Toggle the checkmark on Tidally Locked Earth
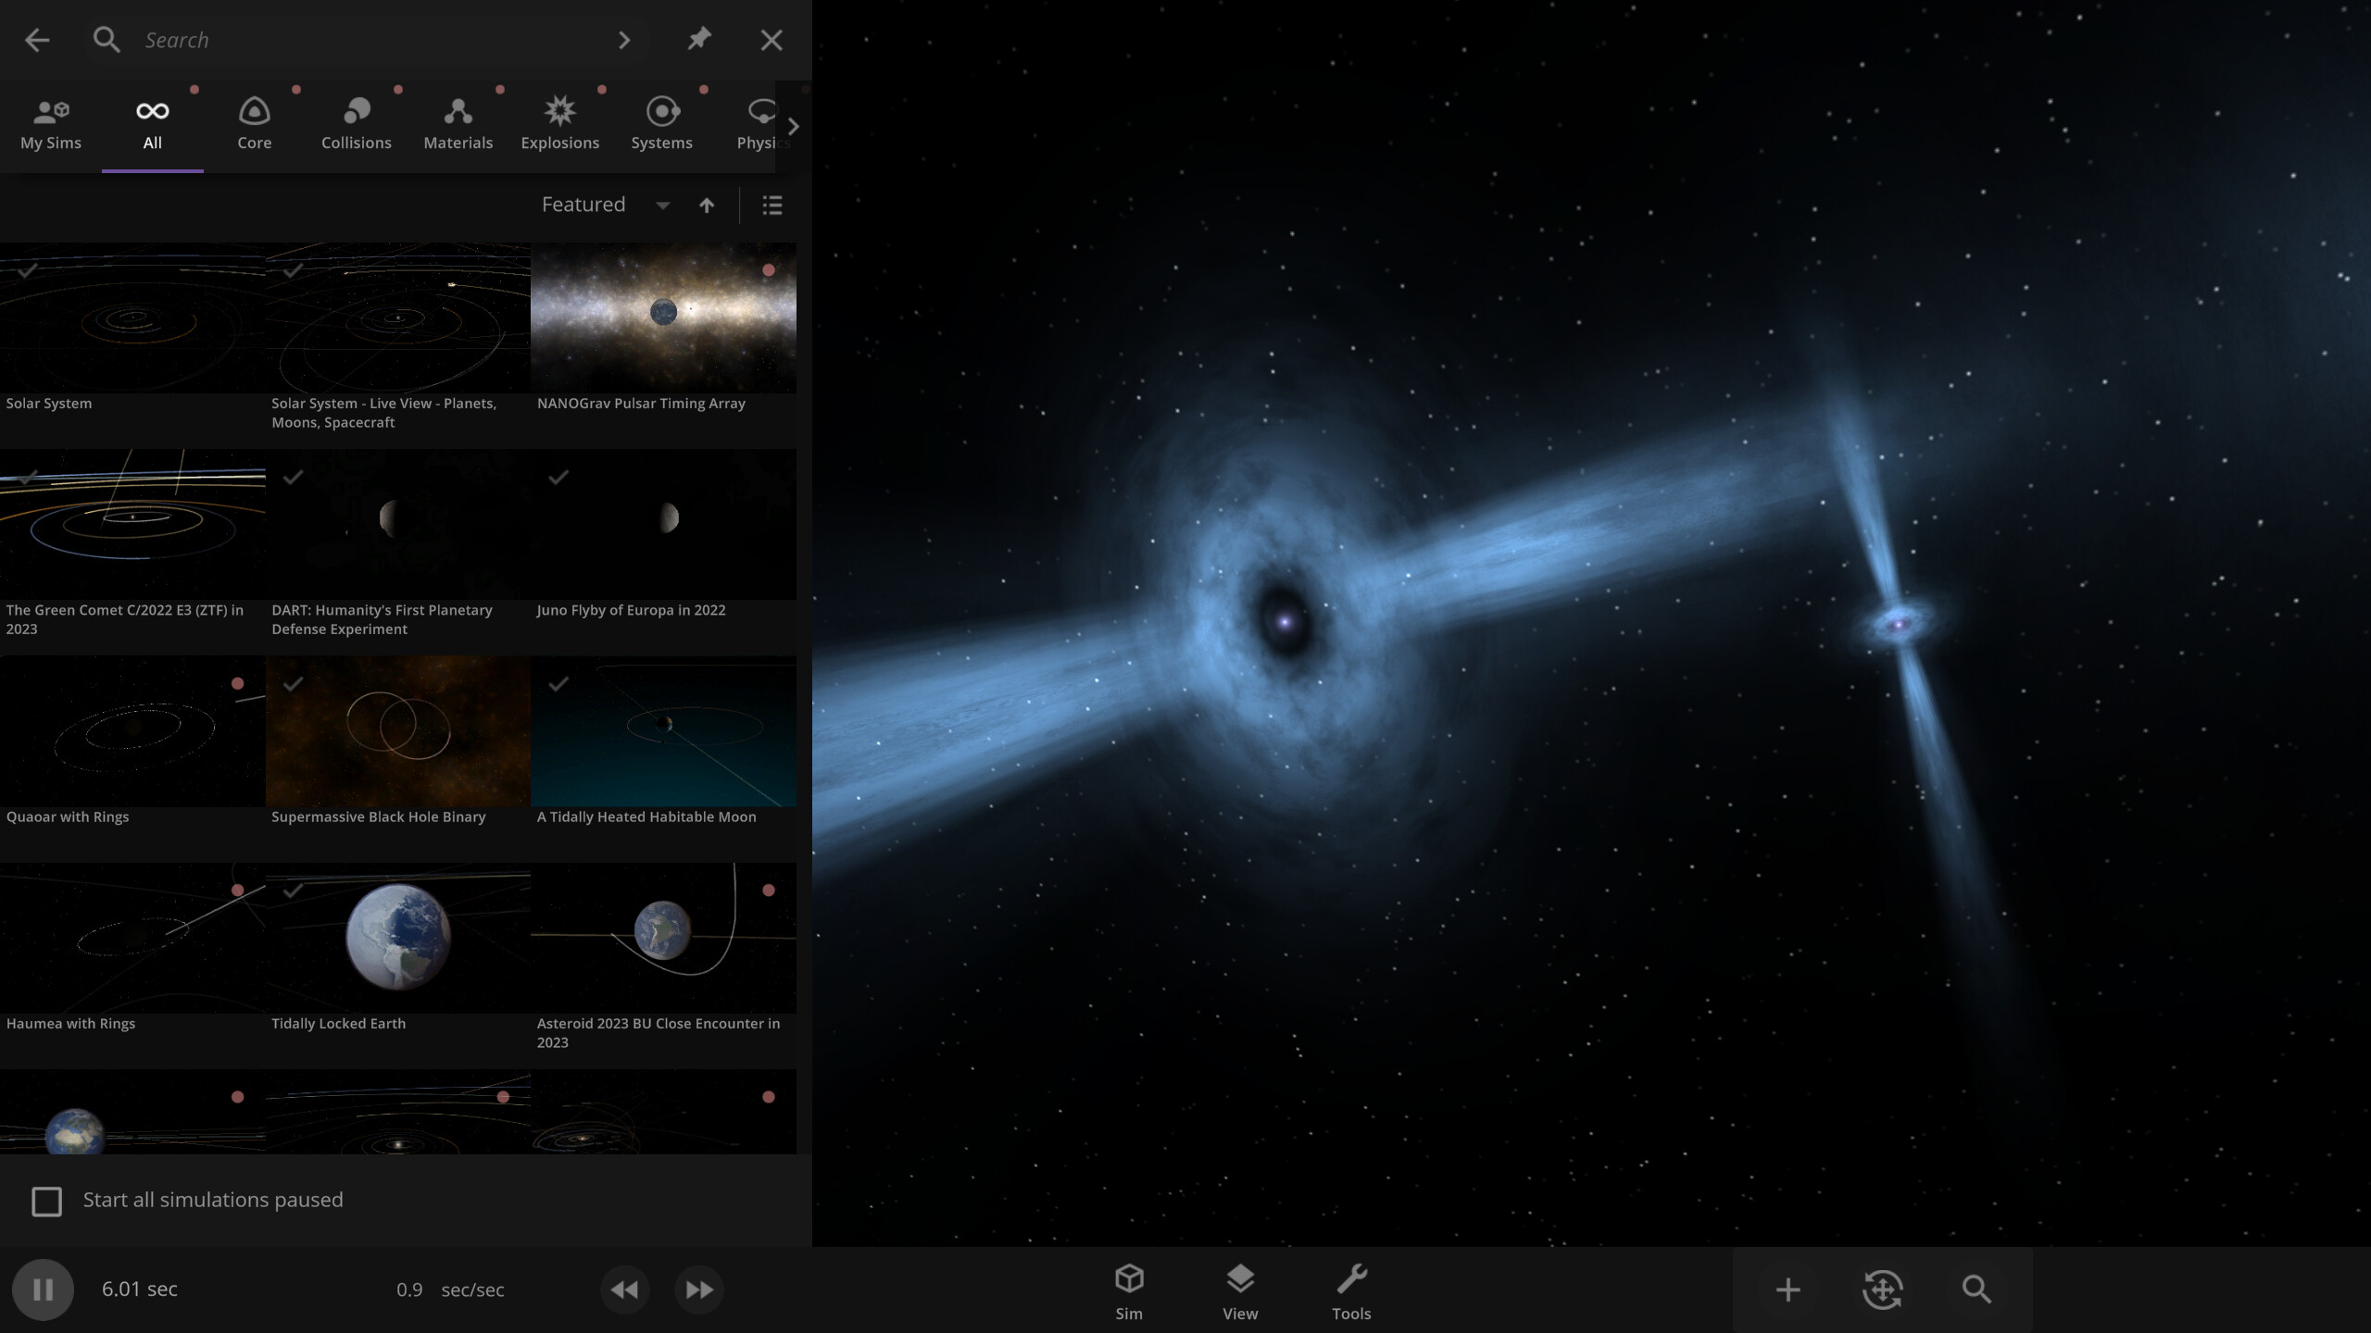Screen dimensions: 2371x1333 [294, 891]
